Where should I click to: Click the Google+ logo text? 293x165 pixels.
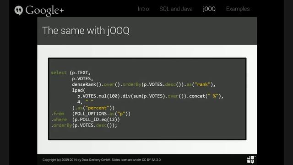click(x=44, y=11)
